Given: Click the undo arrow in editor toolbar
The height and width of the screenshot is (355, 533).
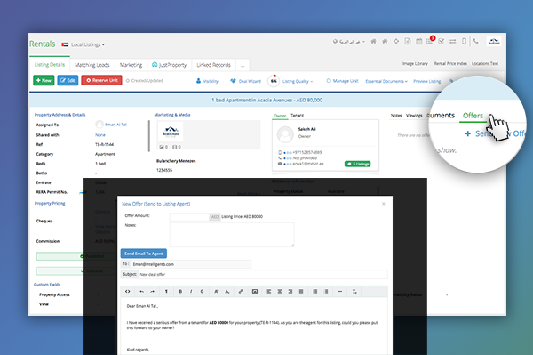Looking at the screenshot, I should 141,291.
